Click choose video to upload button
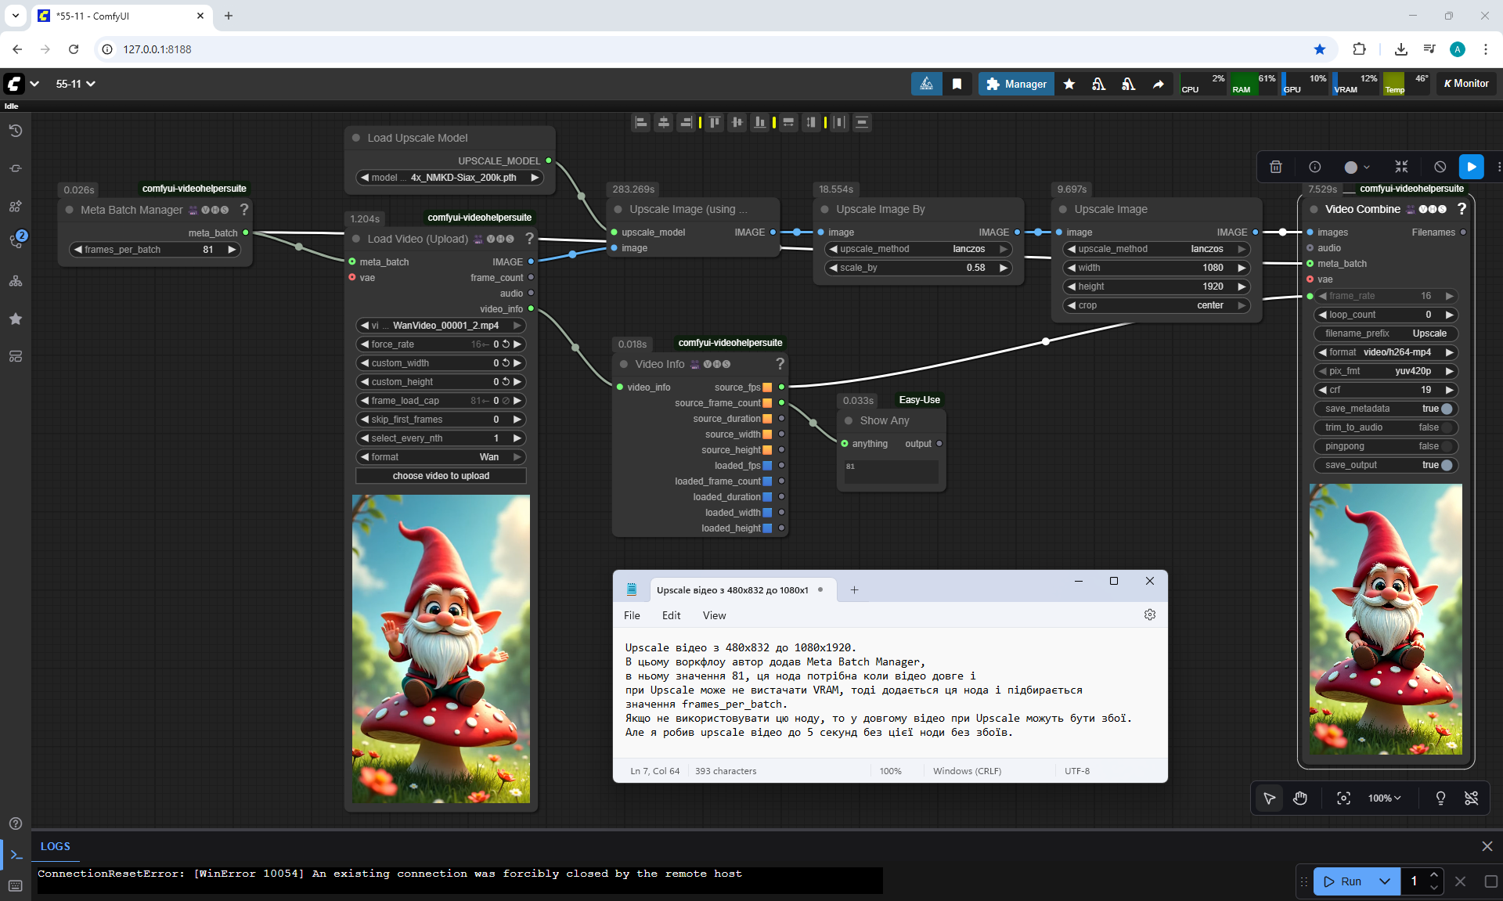The height and width of the screenshot is (901, 1503). 441,476
